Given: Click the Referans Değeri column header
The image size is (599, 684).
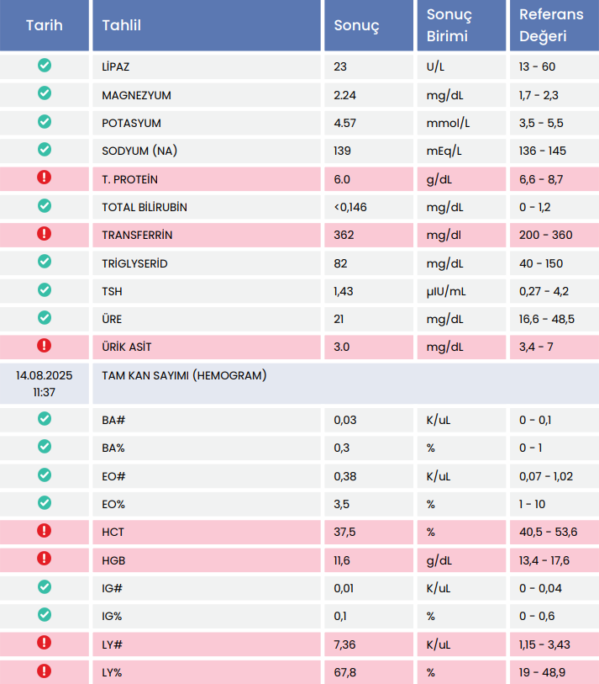Looking at the screenshot, I should [551, 25].
